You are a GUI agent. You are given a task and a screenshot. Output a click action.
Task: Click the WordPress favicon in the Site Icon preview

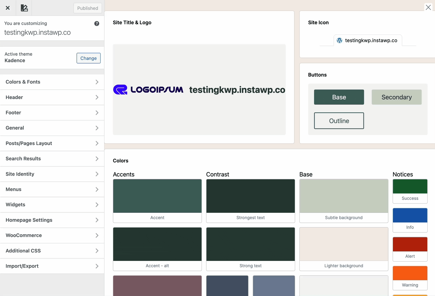339,40
